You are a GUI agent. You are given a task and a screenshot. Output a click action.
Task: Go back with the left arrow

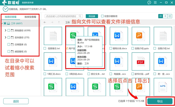[45, 22]
